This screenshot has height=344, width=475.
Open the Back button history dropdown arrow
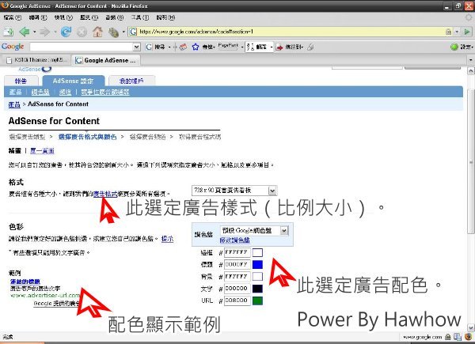(34, 32)
